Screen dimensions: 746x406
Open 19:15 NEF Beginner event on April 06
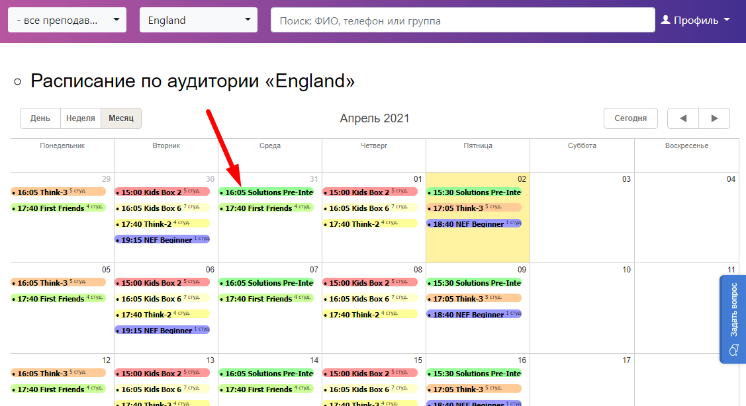pos(162,330)
